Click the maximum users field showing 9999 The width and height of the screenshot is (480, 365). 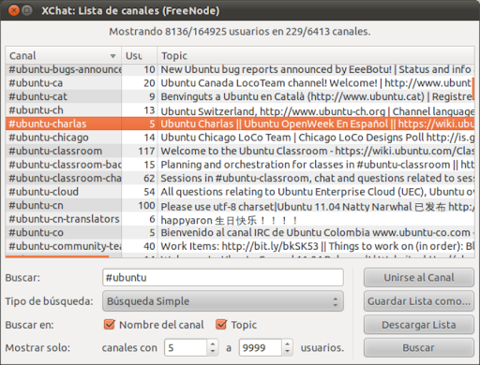pos(261,347)
